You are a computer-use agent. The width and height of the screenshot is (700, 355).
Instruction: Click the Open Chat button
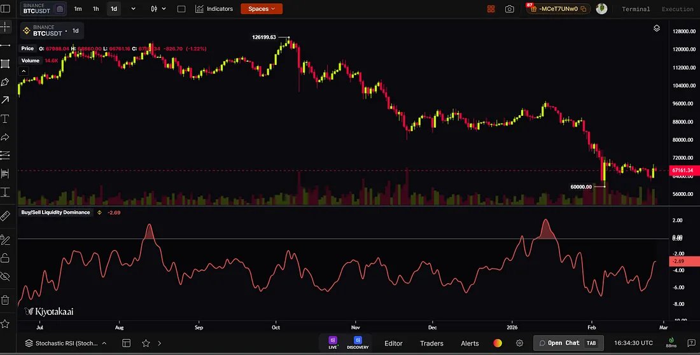point(568,343)
